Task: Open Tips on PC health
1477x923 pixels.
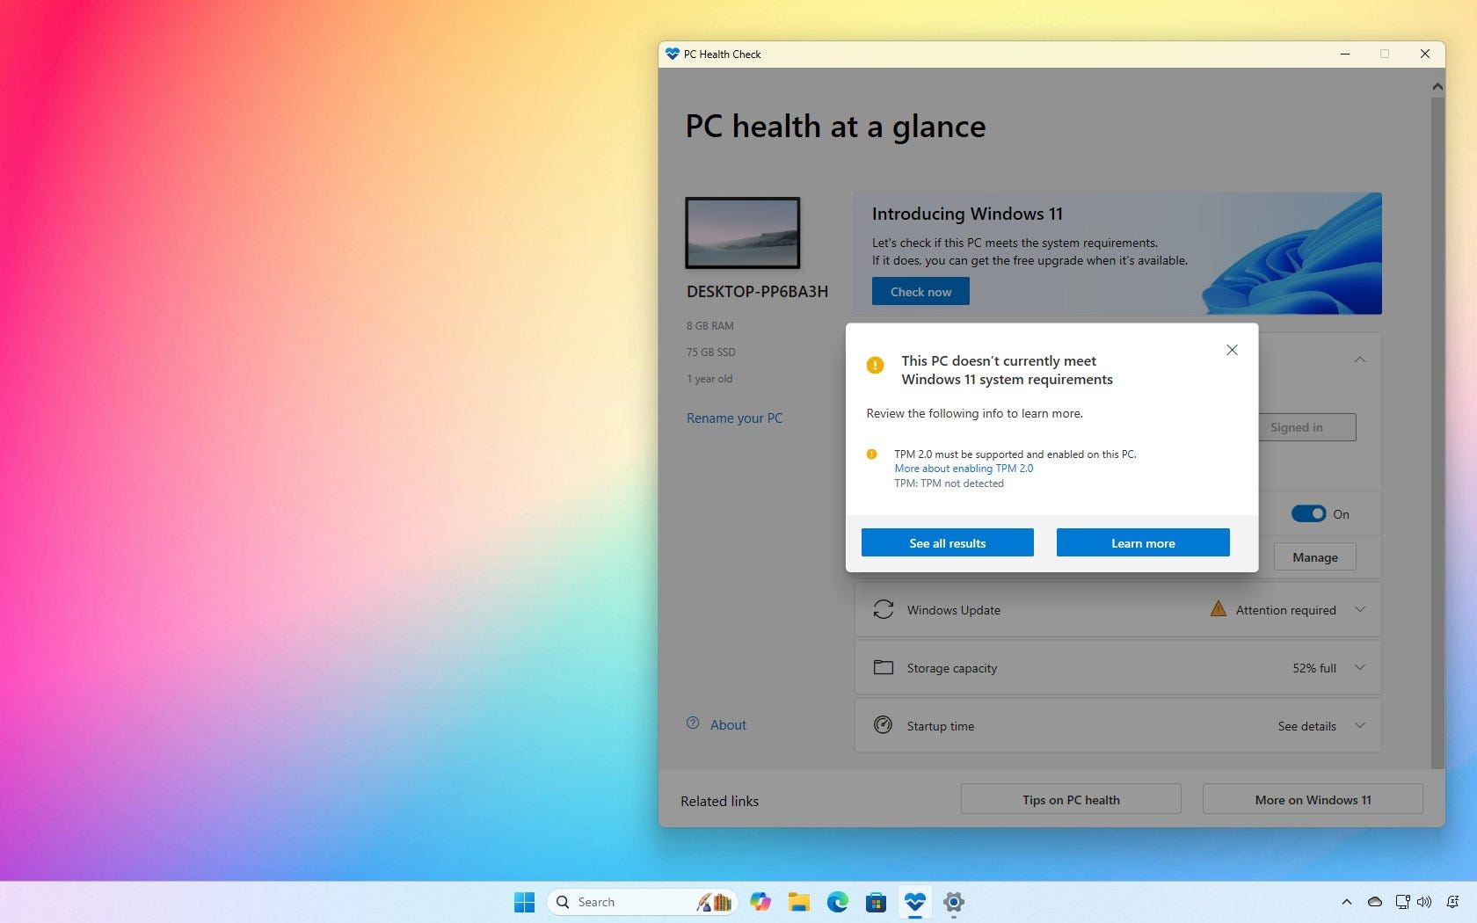Action: (1071, 800)
